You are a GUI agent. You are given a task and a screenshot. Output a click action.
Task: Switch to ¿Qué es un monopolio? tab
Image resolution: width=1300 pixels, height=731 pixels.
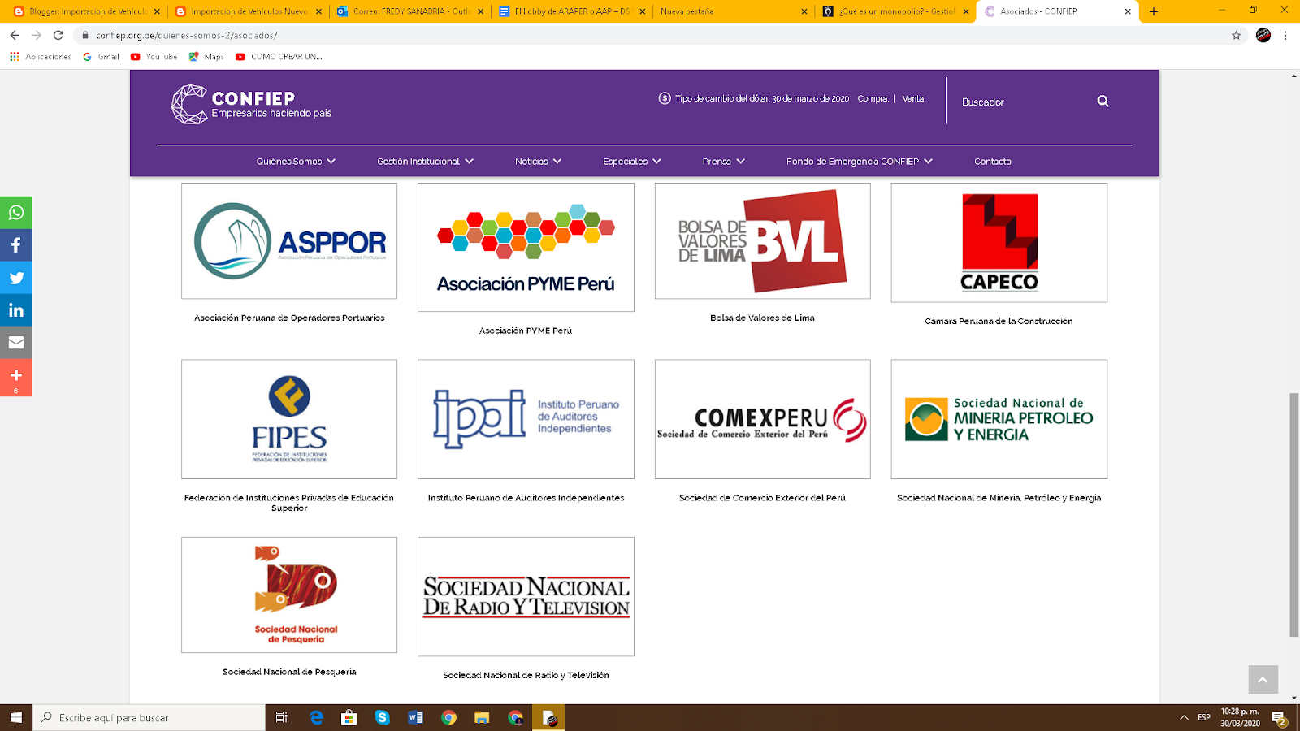(894, 11)
